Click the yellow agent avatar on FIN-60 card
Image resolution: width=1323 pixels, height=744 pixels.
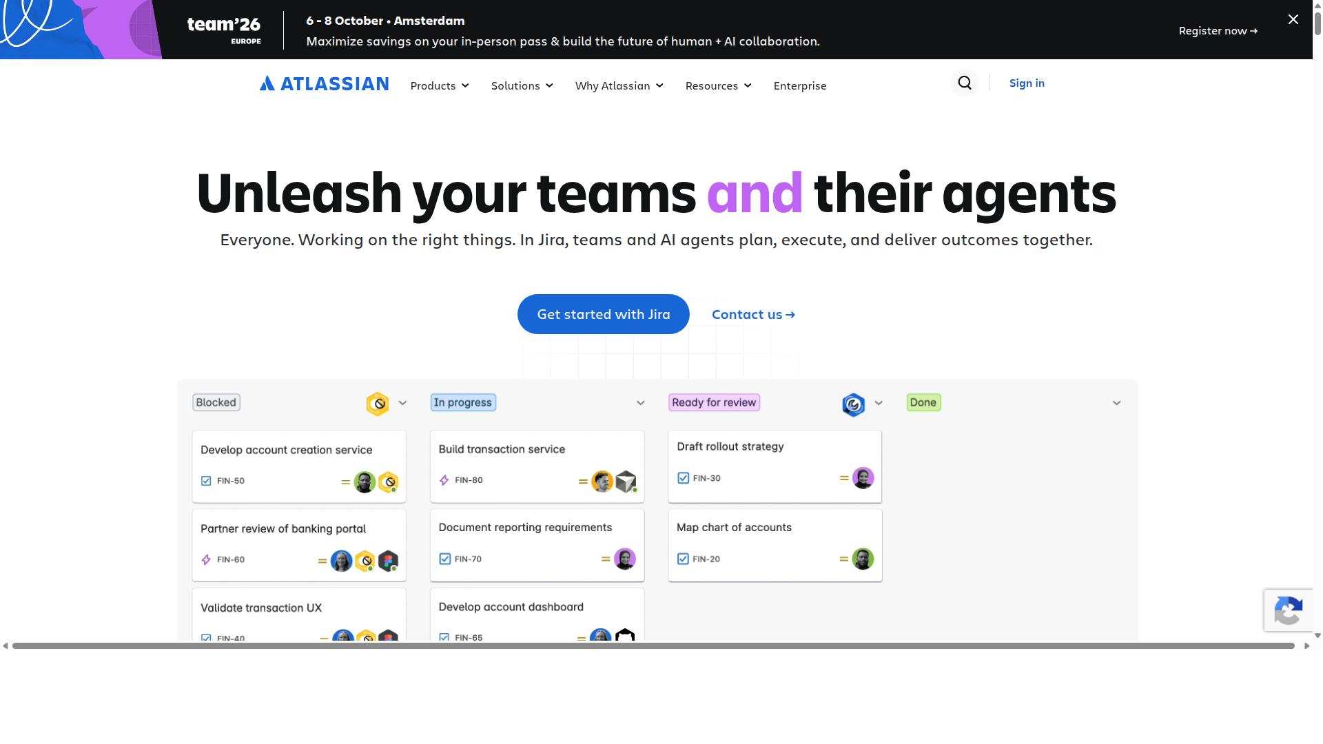click(365, 561)
